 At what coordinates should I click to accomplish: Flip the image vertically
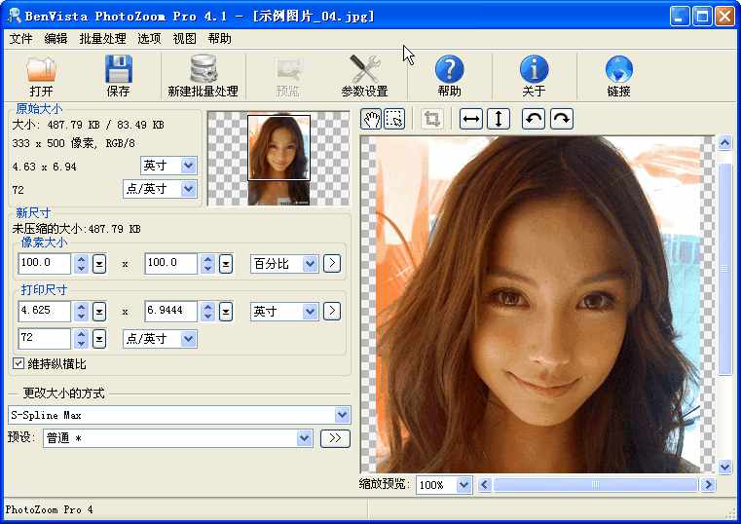pos(499,119)
